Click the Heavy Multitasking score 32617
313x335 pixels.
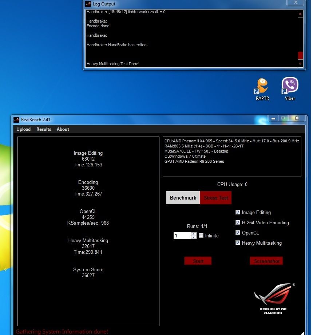coord(88,246)
